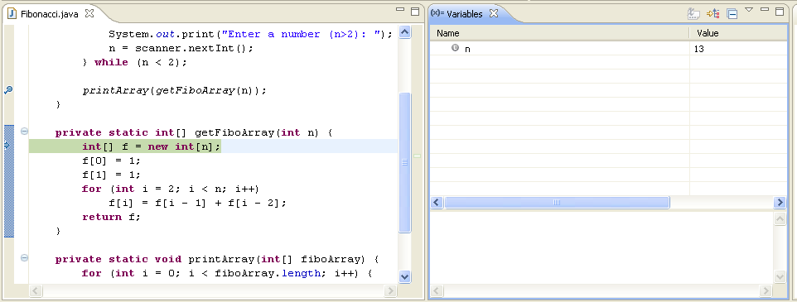Image resolution: width=797 pixels, height=302 pixels.
Task: Click the "f[i] = f[i - 1] + f[i - 2];" line
Action: (198, 203)
